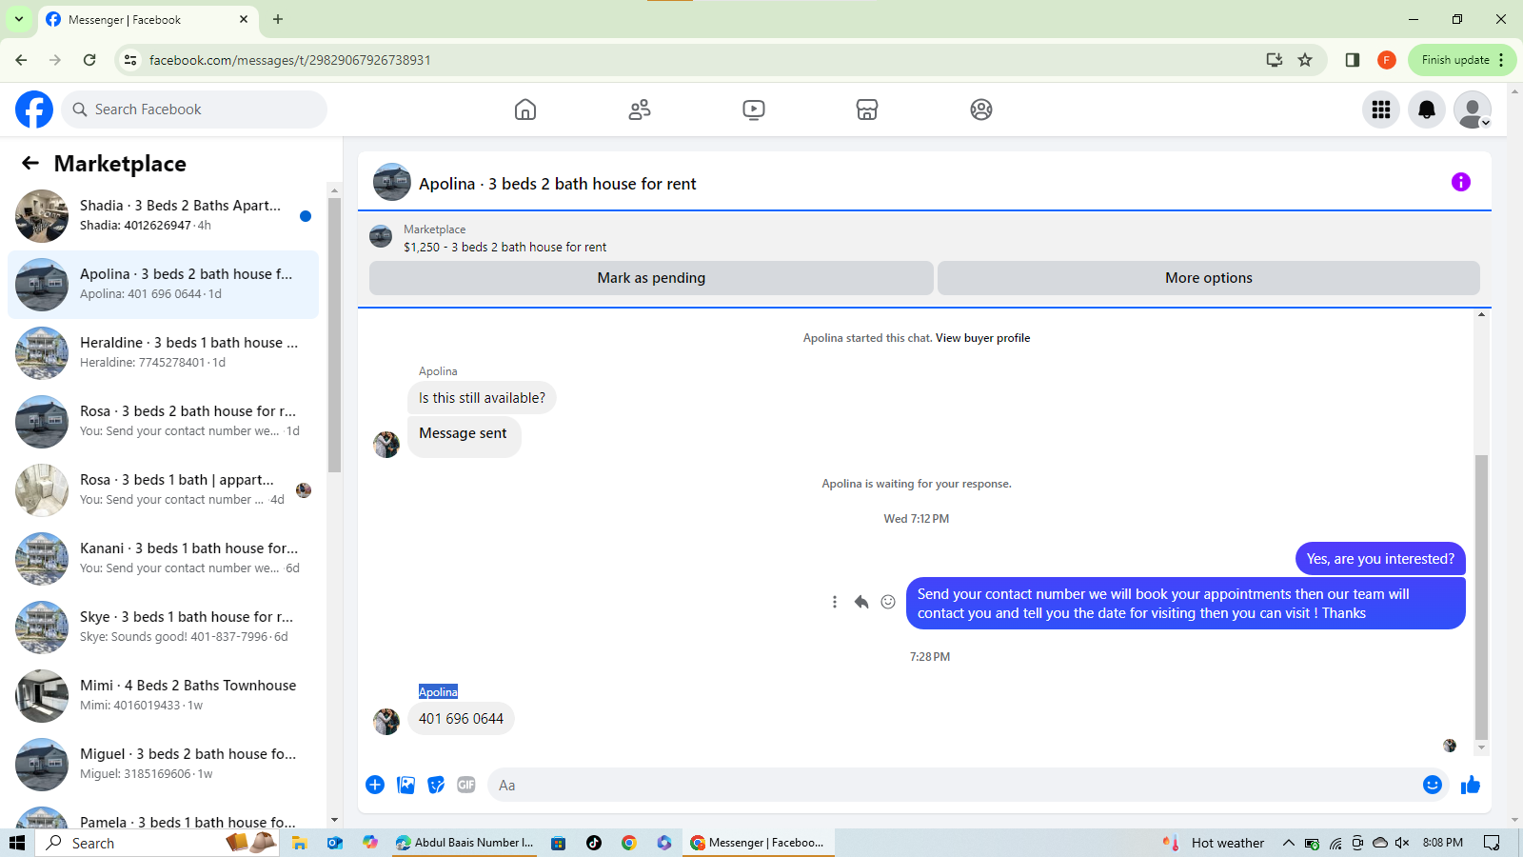Click the Search Facebook field

(194, 110)
